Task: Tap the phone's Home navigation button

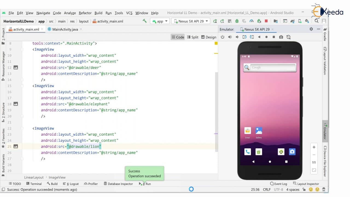Action: (x=270, y=162)
